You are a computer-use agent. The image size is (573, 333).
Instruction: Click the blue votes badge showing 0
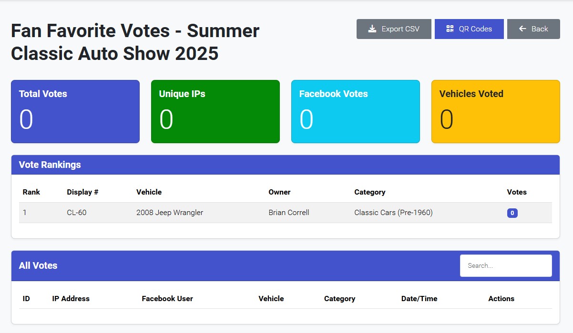[x=512, y=213]
